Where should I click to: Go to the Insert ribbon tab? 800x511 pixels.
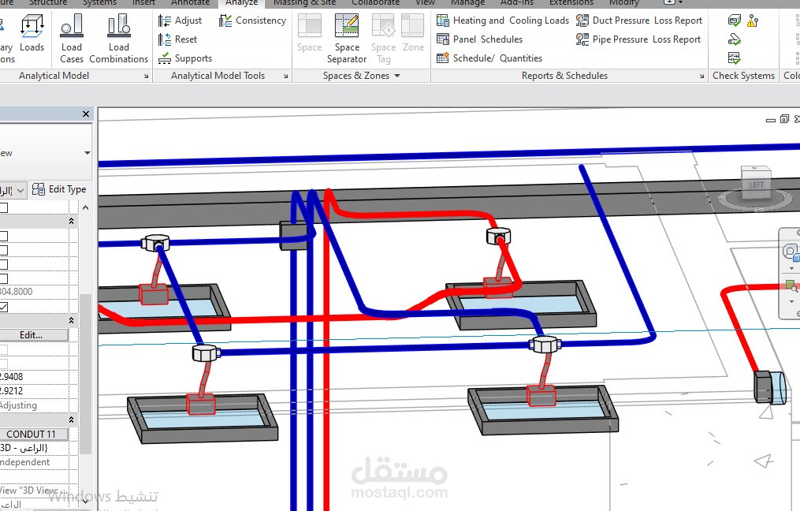(x=143, y=3)
